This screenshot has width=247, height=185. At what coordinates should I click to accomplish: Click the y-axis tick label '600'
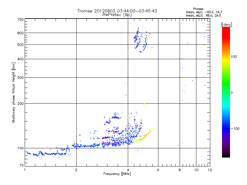pos(20,33)
